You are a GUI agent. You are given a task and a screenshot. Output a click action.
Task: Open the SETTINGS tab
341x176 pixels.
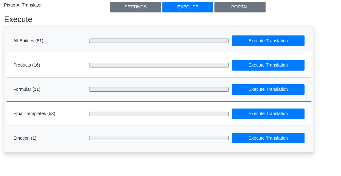coord(135,7)
